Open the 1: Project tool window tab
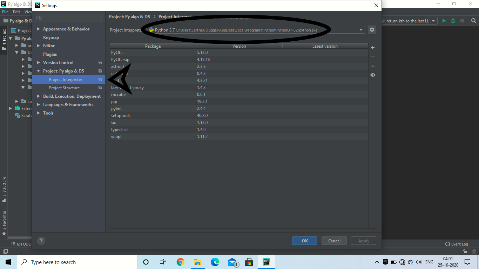The width and height of the screenshot is (479, 269). tap(4, 40)
